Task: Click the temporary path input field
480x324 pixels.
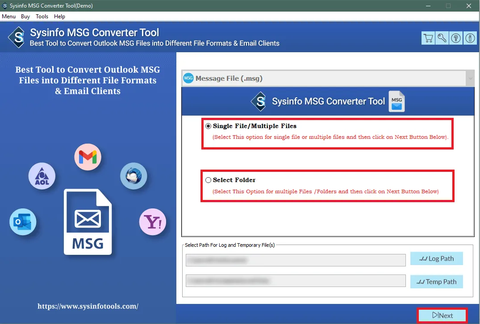Action: [296, 281]
